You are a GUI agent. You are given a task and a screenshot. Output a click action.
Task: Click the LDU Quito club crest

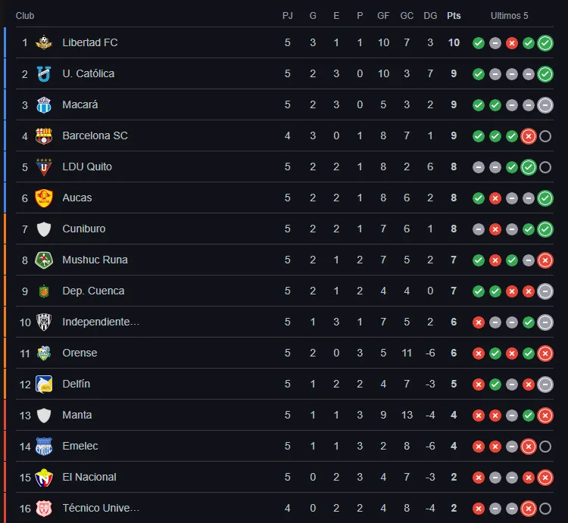(x=44, y=167)
